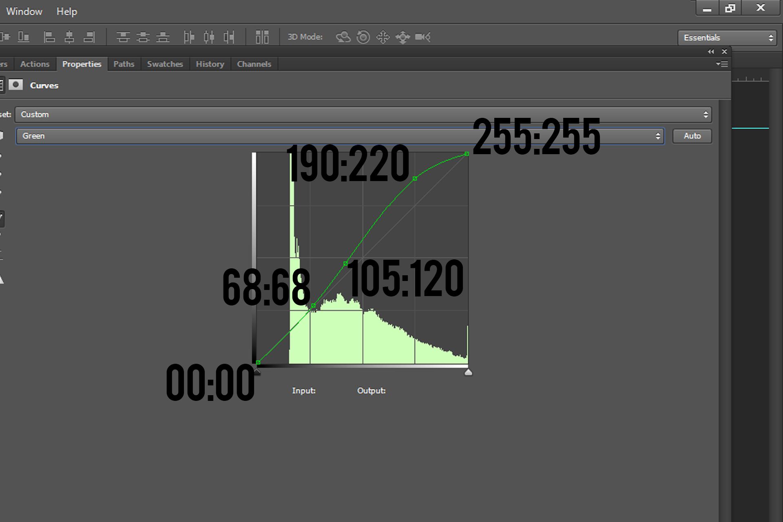Switch to the Channels tab
This screenshot has width=783, height=522.
(254, 64)
